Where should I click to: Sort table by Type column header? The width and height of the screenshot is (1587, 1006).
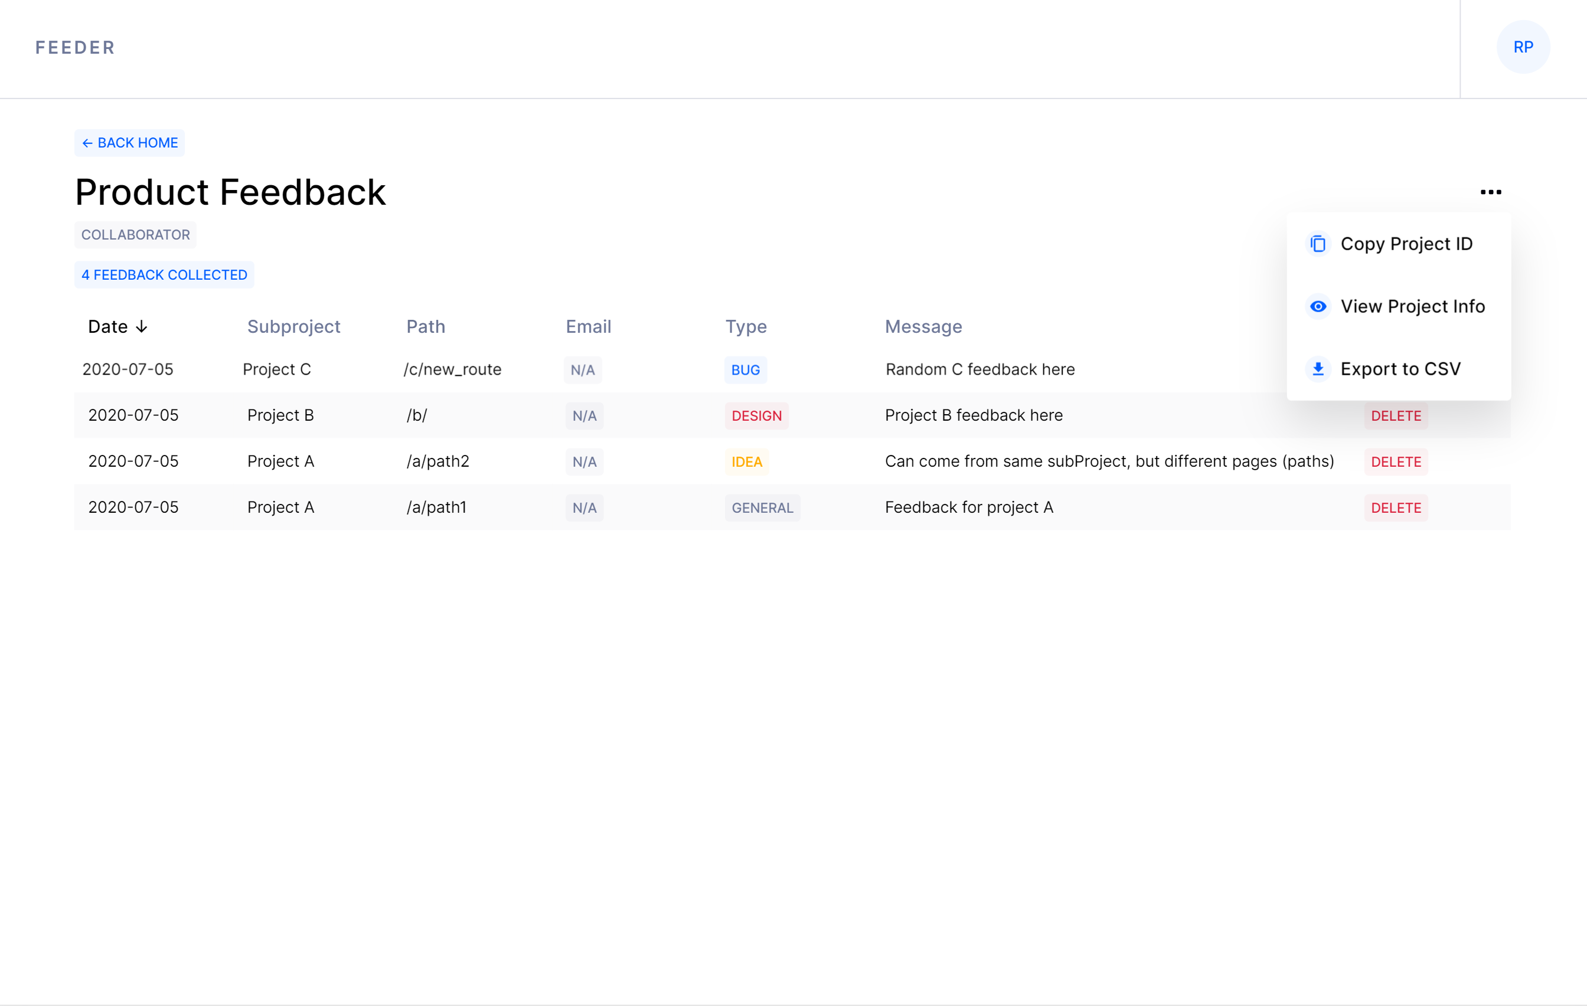[x=746, y=327]
